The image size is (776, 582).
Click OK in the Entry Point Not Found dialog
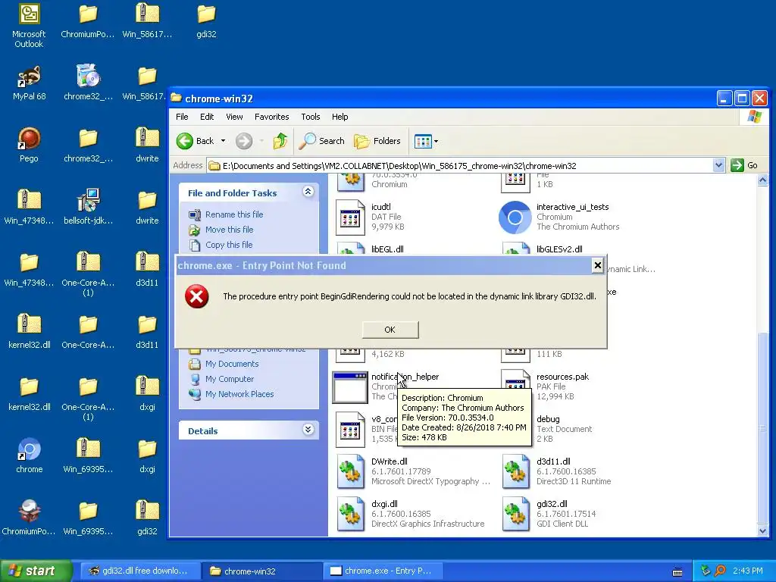click(x=390, y=330)
